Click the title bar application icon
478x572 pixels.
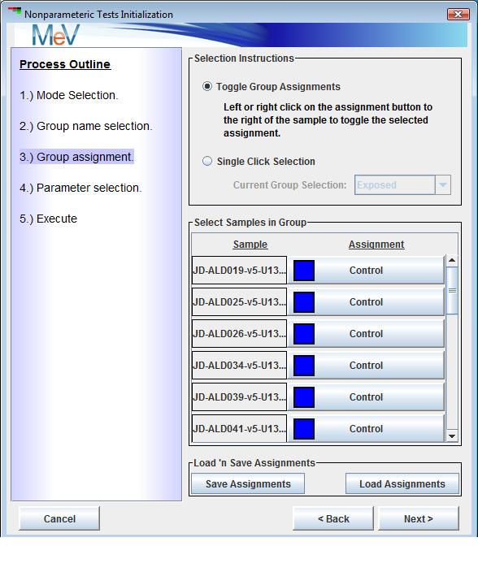click(x=15, y=11)
